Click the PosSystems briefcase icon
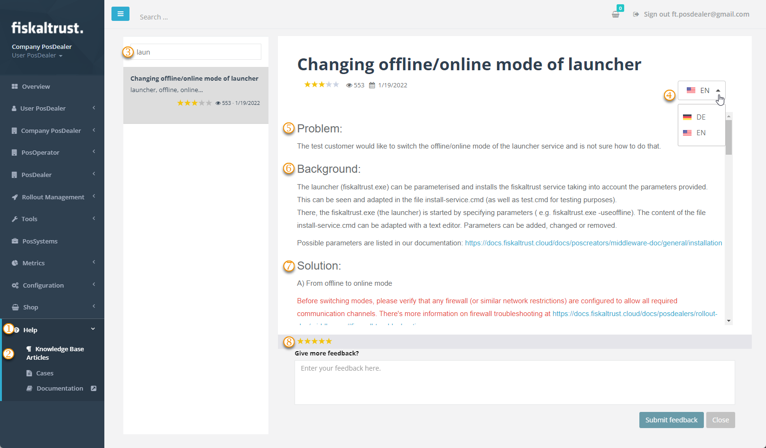Image resolution: width=766 pixels, height=448 pixels. pyautogui.click(x=15, y=241)
